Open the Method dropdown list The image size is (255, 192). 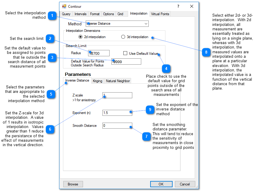[146, 24]
